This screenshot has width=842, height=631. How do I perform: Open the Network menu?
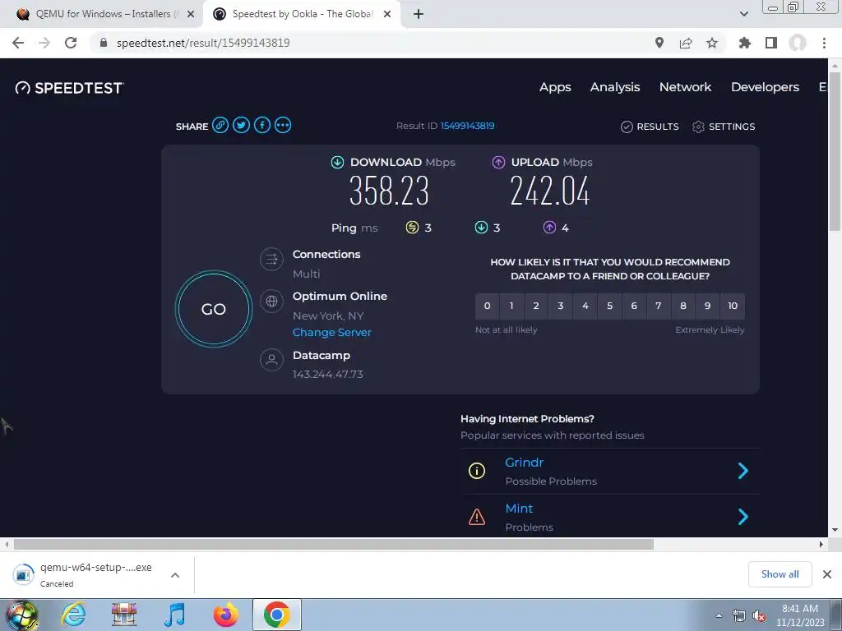click(685, 87)
